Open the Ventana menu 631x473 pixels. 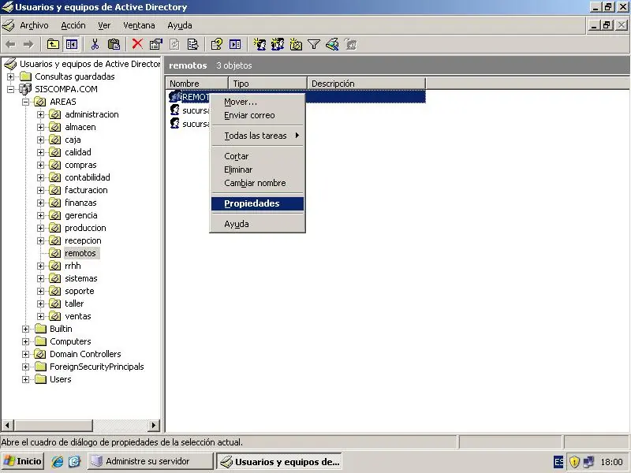point(139,25)
